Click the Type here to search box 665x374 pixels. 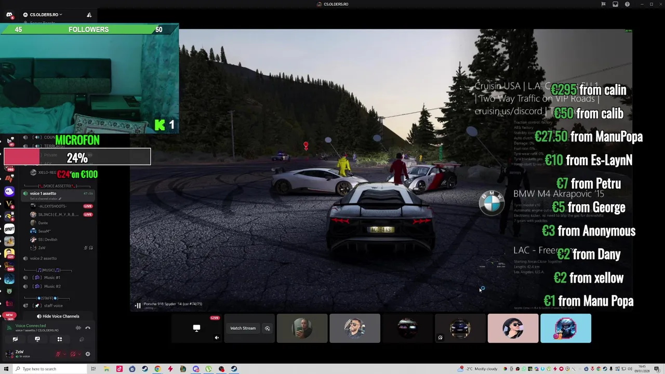coord(50,369)
